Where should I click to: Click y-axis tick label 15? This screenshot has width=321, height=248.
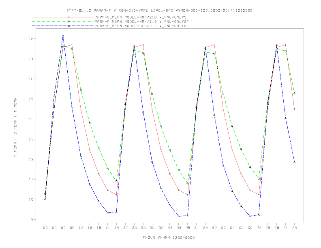pyautogui.click(x=31, y=99)
